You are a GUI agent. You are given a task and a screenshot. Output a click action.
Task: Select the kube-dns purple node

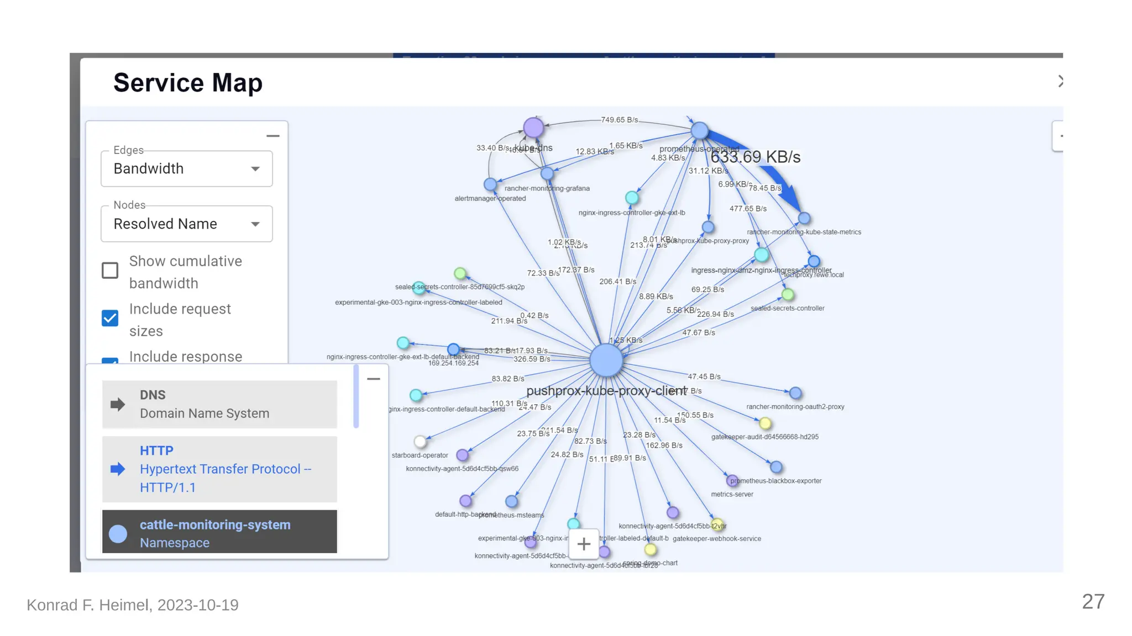point(533,128)
